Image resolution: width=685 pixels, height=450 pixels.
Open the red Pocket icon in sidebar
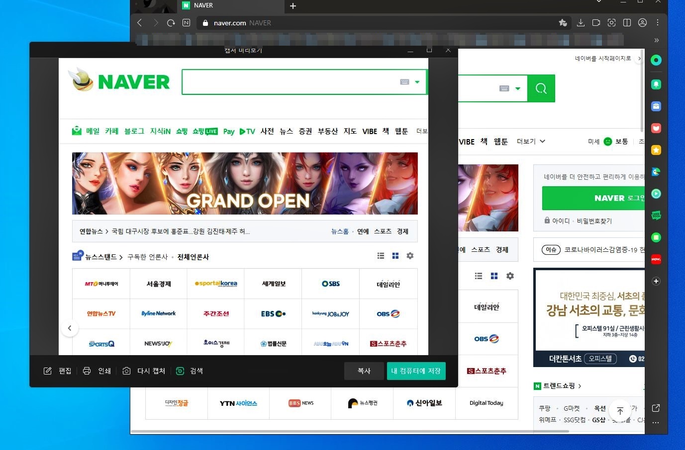(x=656, y=128)
